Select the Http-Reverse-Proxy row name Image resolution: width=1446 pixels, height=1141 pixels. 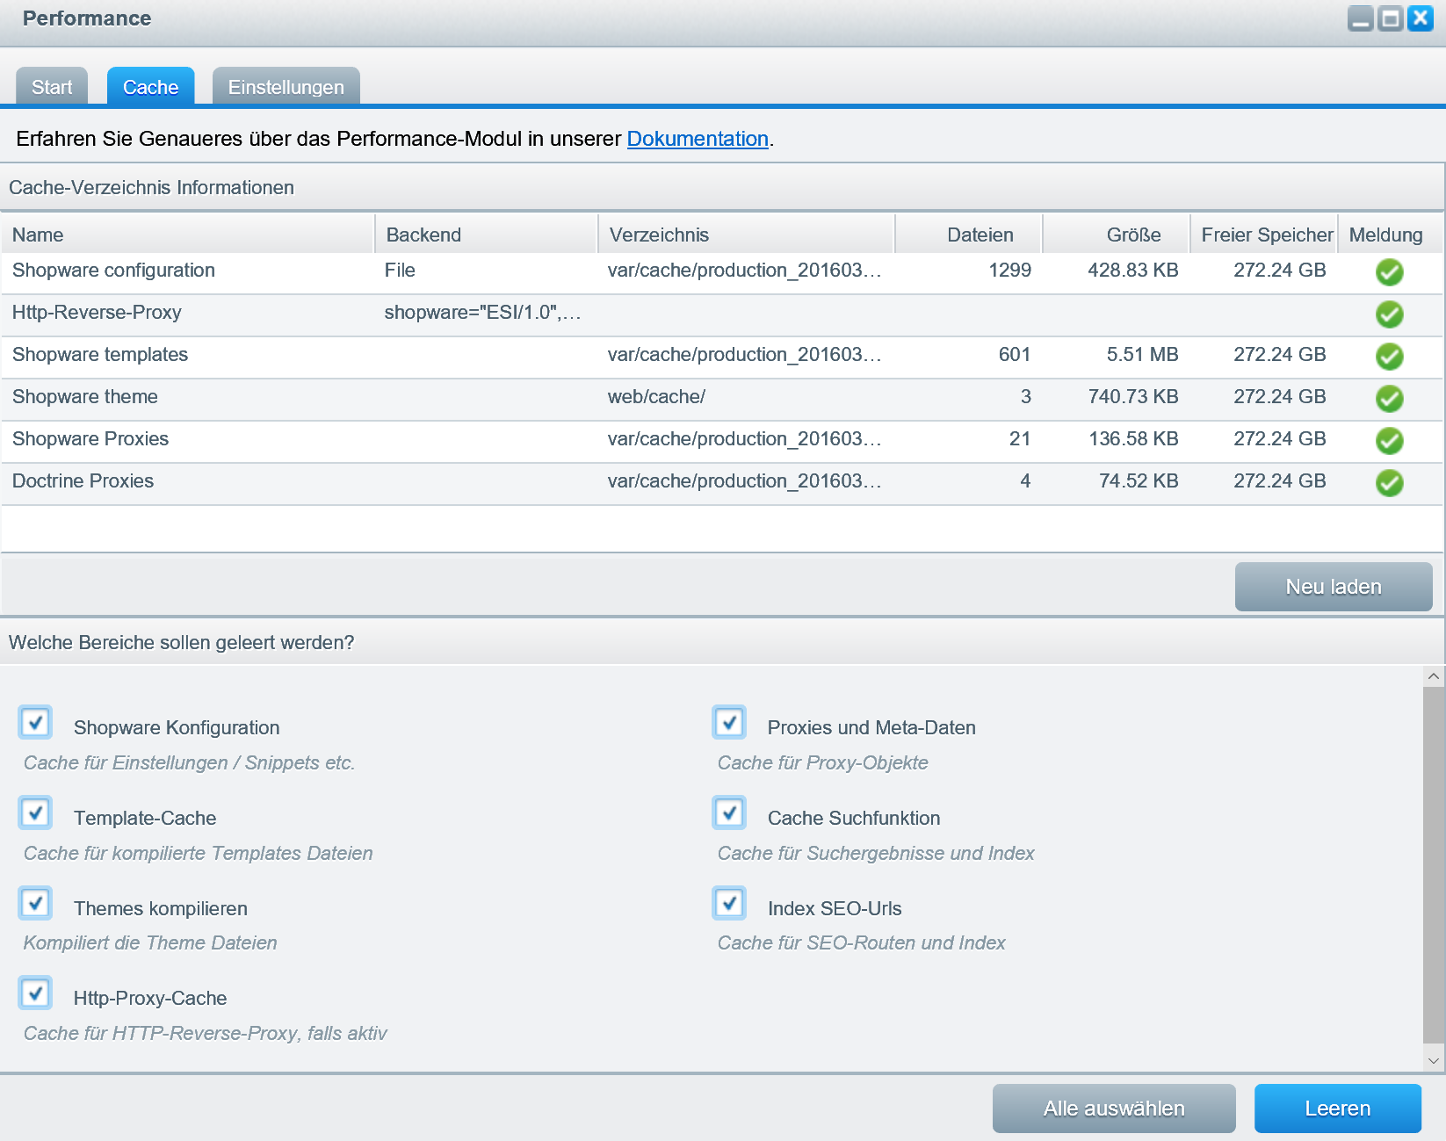click(97, 313)
